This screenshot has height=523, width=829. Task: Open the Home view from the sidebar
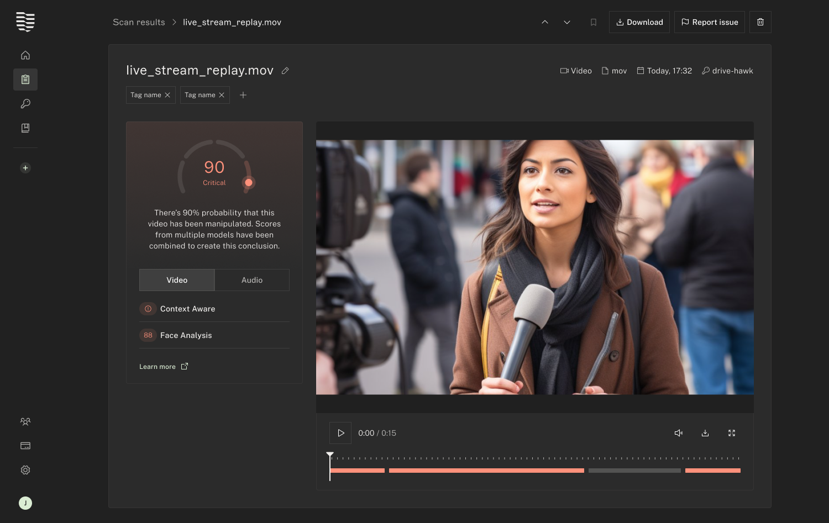pyautogui.click(x=25, y=55)
